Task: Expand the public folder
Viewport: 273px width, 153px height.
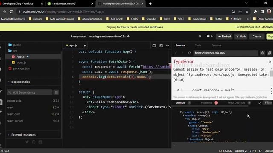Action: (17, 45)
